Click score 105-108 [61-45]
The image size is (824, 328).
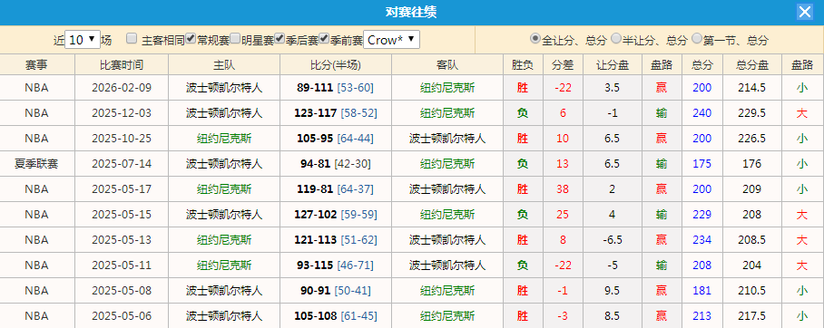(336, 316)
